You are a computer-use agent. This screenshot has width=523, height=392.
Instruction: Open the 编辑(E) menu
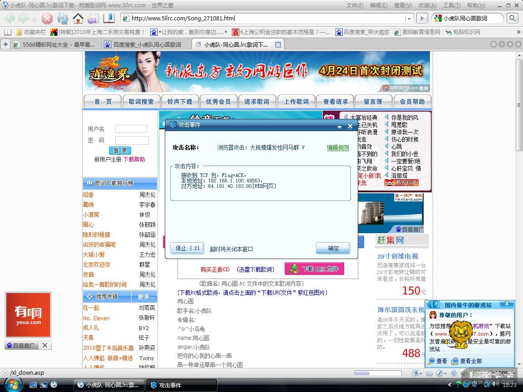pos(379,5)
